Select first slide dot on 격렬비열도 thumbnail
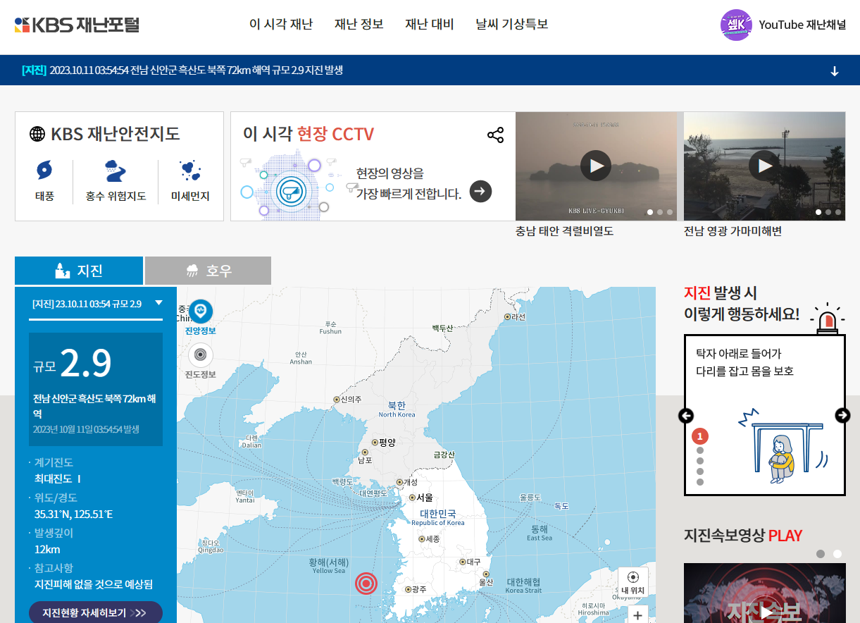 click(x=650, y=212)
